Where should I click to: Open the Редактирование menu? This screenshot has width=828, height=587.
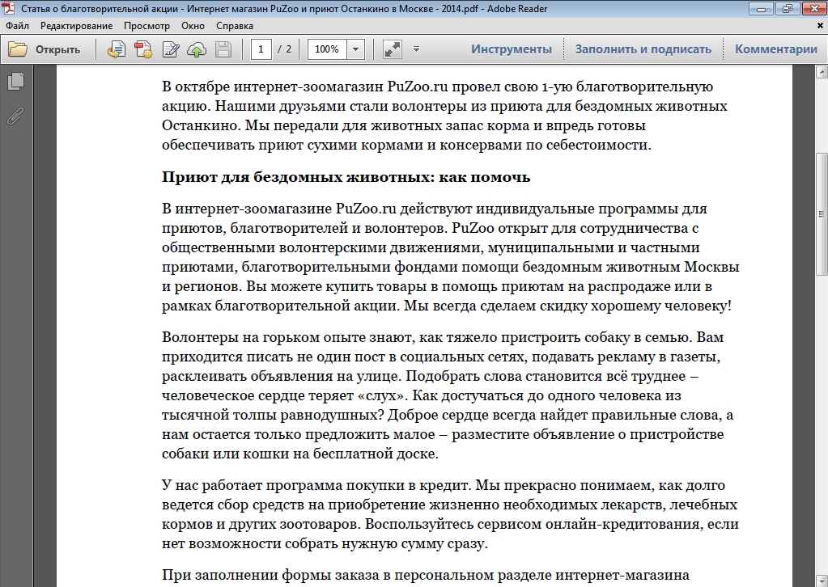coord(77,26)
